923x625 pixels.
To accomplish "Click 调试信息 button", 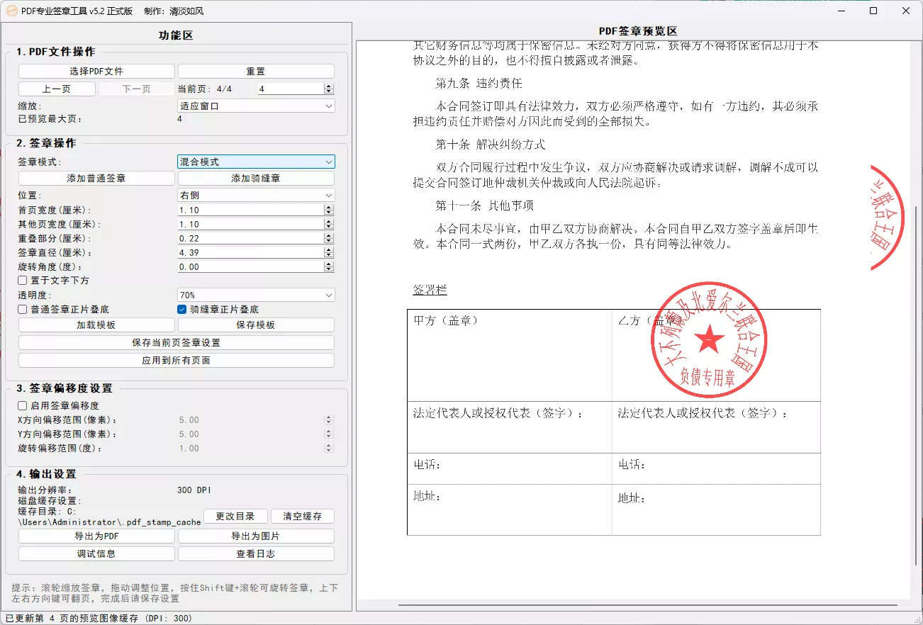I will click(96, 554).
